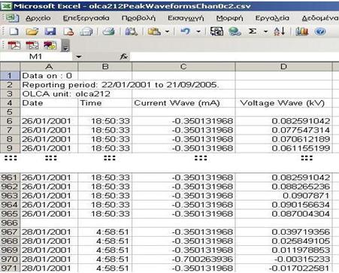
Task: Select the 4:58:51 time cell in row 967
Action: click(x=105, y=232)
